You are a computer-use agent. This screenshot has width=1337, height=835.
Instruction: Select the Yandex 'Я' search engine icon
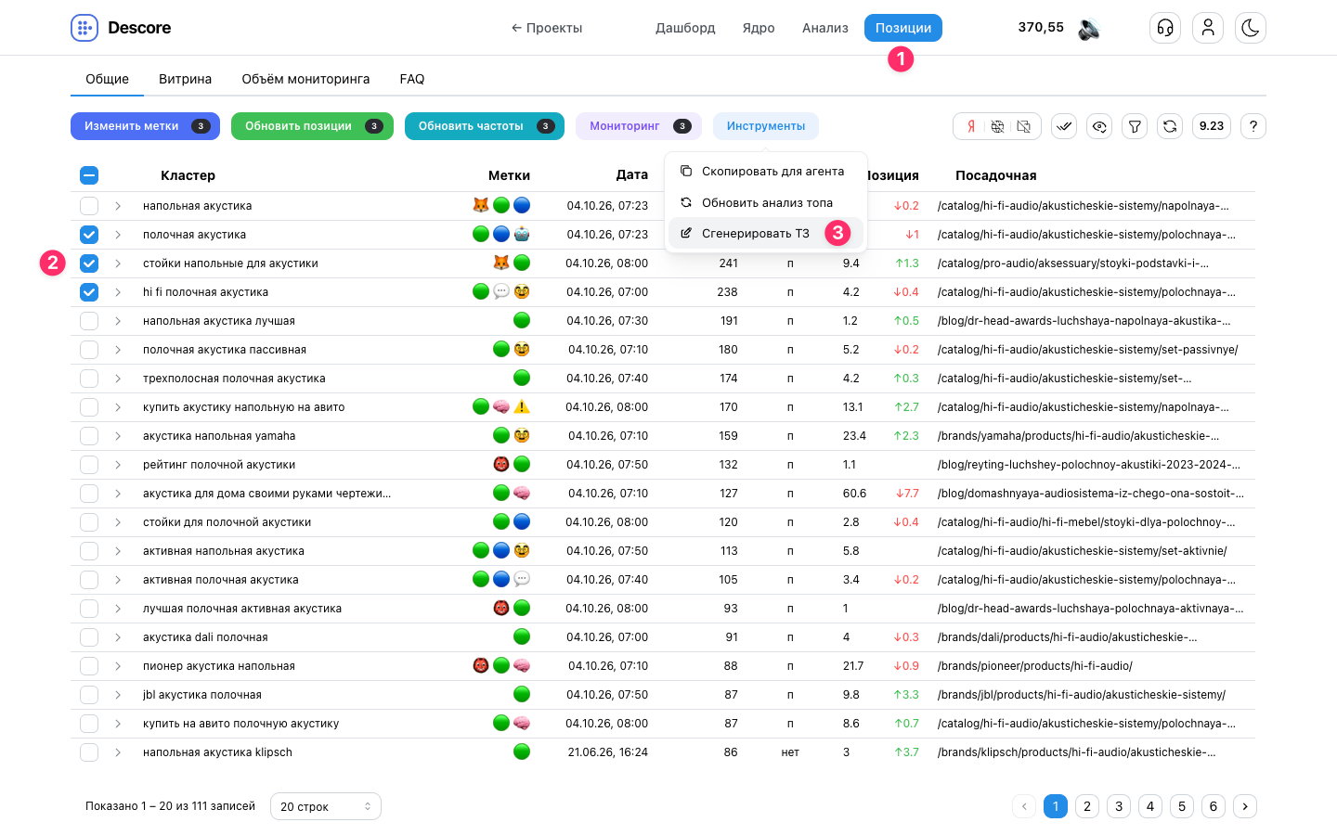pos(971,126)
